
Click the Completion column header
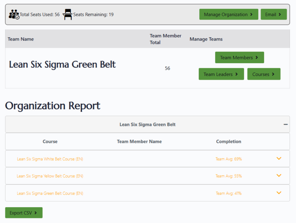point(229,141)
